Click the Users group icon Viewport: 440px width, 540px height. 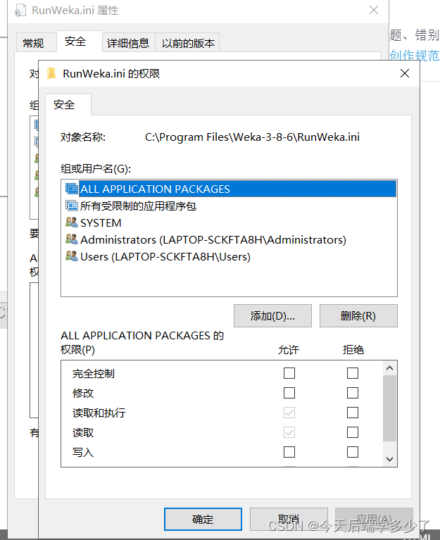pyautogui.click(x=72, y=256)
